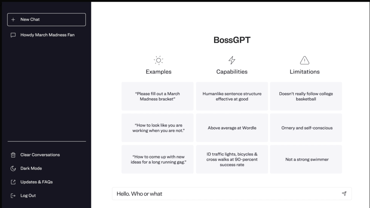Click the sun icon above Examples
The height and width of the screenshot is (208, 370).
pos(158,61)
